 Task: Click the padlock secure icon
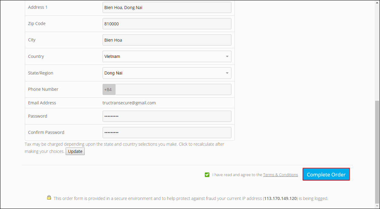pos(49,198)
